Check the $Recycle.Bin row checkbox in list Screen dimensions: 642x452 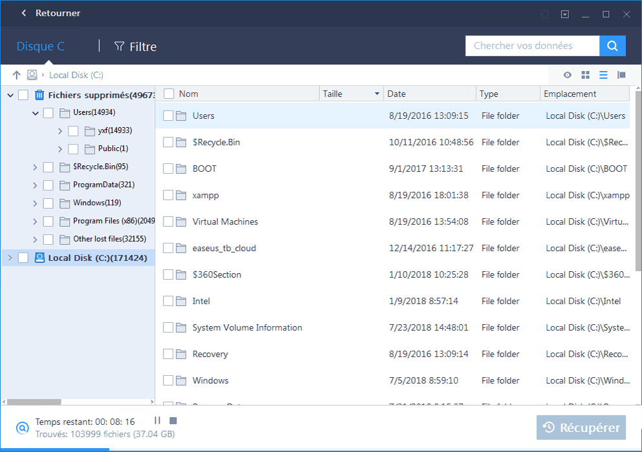(x=168, y=142)
